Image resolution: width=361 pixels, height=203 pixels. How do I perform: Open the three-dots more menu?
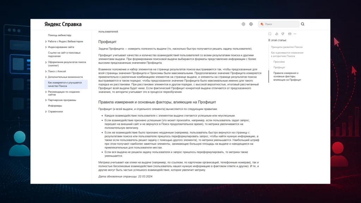click(295, 34)
